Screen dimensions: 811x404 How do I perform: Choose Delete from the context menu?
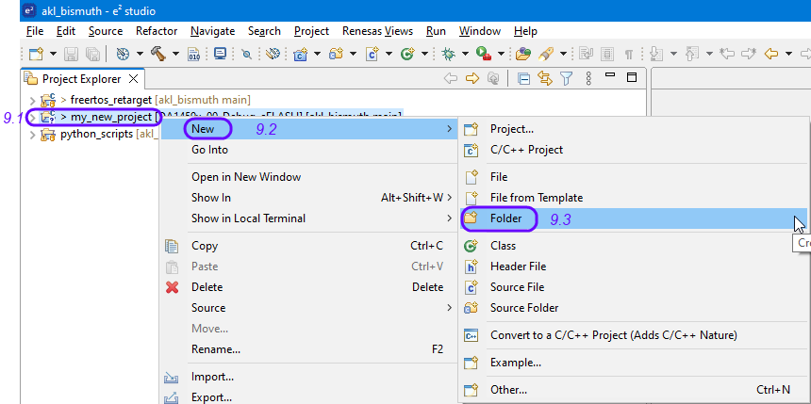click(x=309, y=287)
